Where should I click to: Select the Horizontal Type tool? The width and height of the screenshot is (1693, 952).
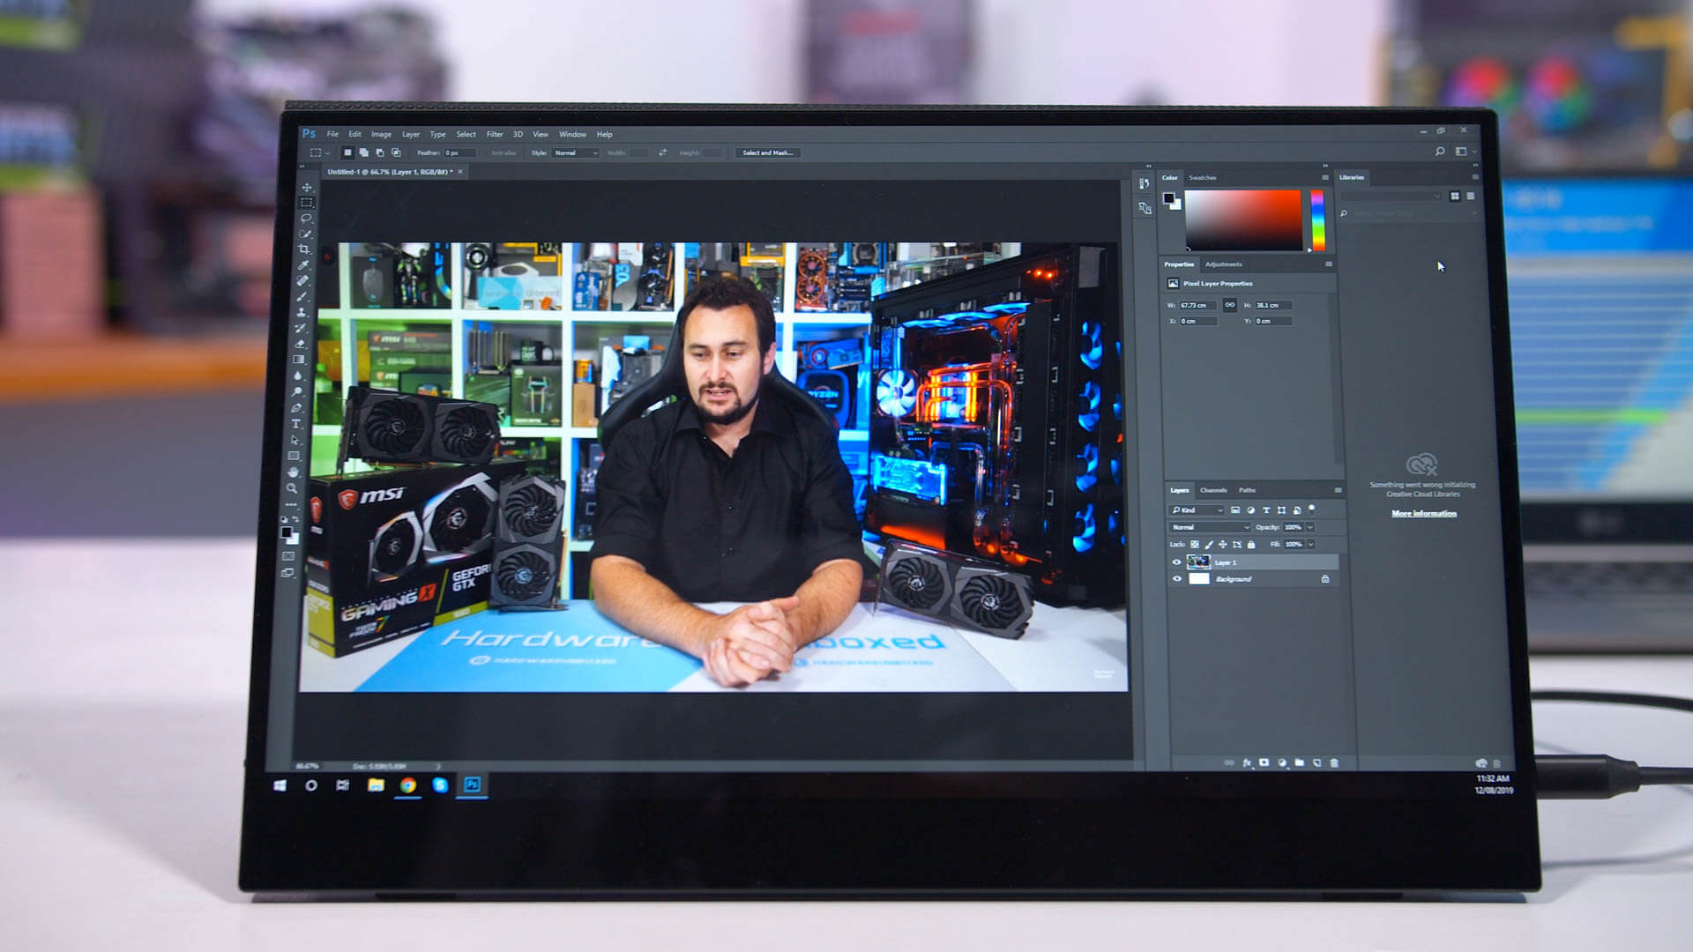296,424
